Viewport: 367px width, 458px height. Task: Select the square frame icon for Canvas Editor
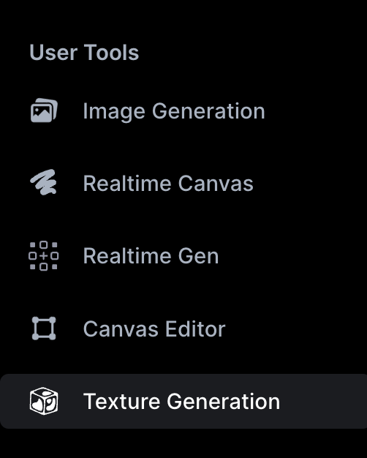point(44,329)
